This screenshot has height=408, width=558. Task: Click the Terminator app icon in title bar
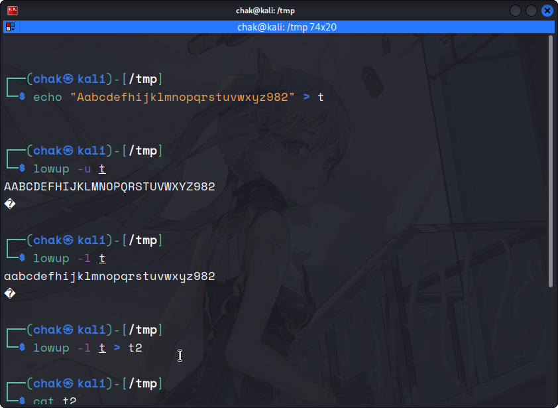click(x=13, y=11)
